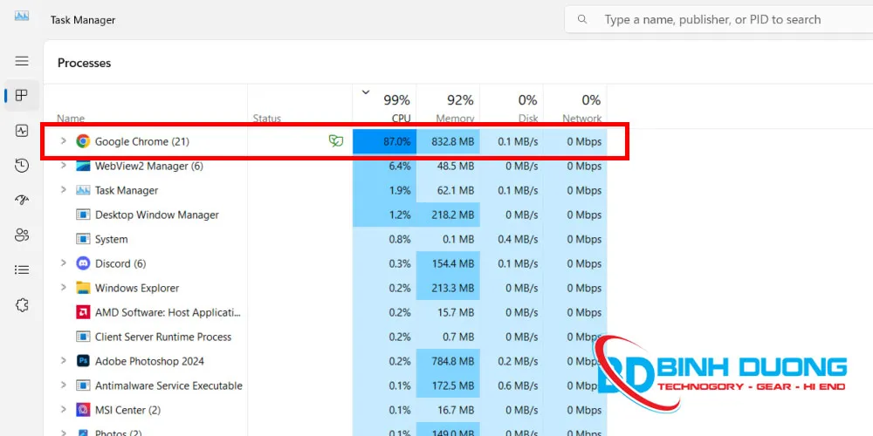873x436 pixels.
Task: Open the hamburger navigation menu
Action: pyautogui.click(x=22, y=61)
